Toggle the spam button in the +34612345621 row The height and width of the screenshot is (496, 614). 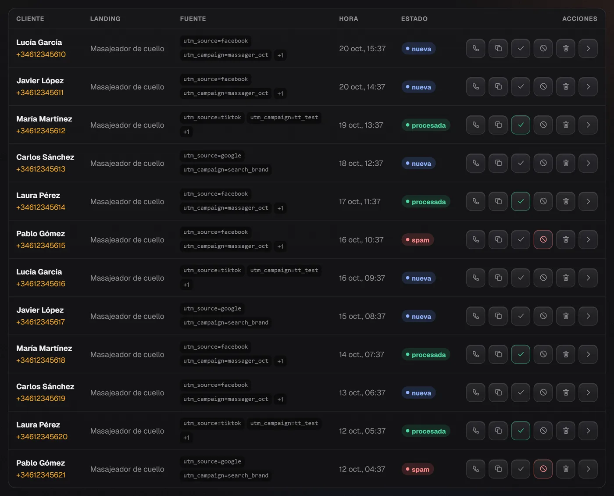coord(543,469)
